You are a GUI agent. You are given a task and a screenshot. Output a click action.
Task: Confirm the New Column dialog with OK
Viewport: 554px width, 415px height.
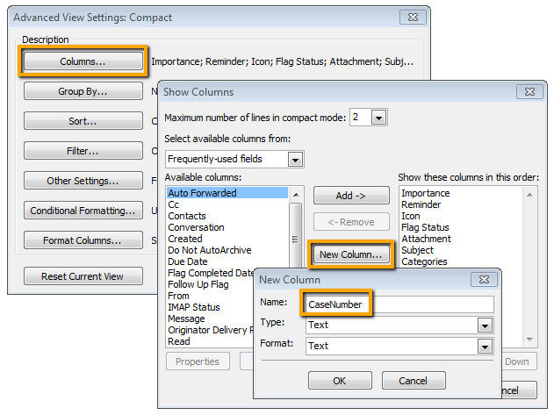click(x=340, y=381)
